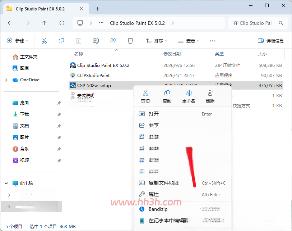This screenshot has width=292, height=231.
Task: Click the PC monitor icon in the address bar
Action: point(80,23)
